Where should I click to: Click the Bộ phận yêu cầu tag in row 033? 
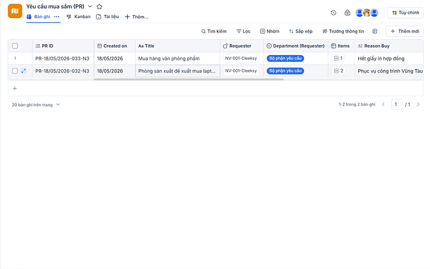[285, 58]
